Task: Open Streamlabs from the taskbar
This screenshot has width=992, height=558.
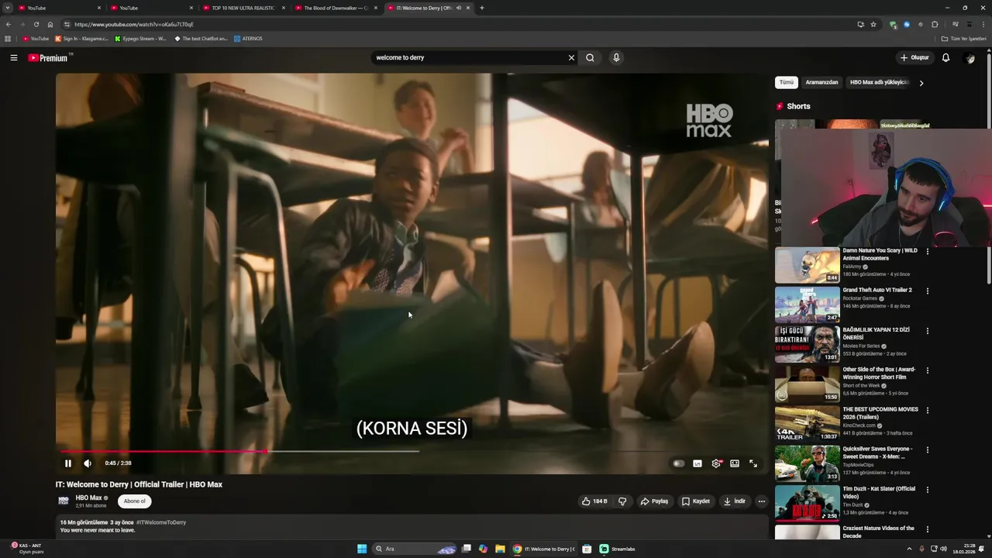Action: click(618, 549)
